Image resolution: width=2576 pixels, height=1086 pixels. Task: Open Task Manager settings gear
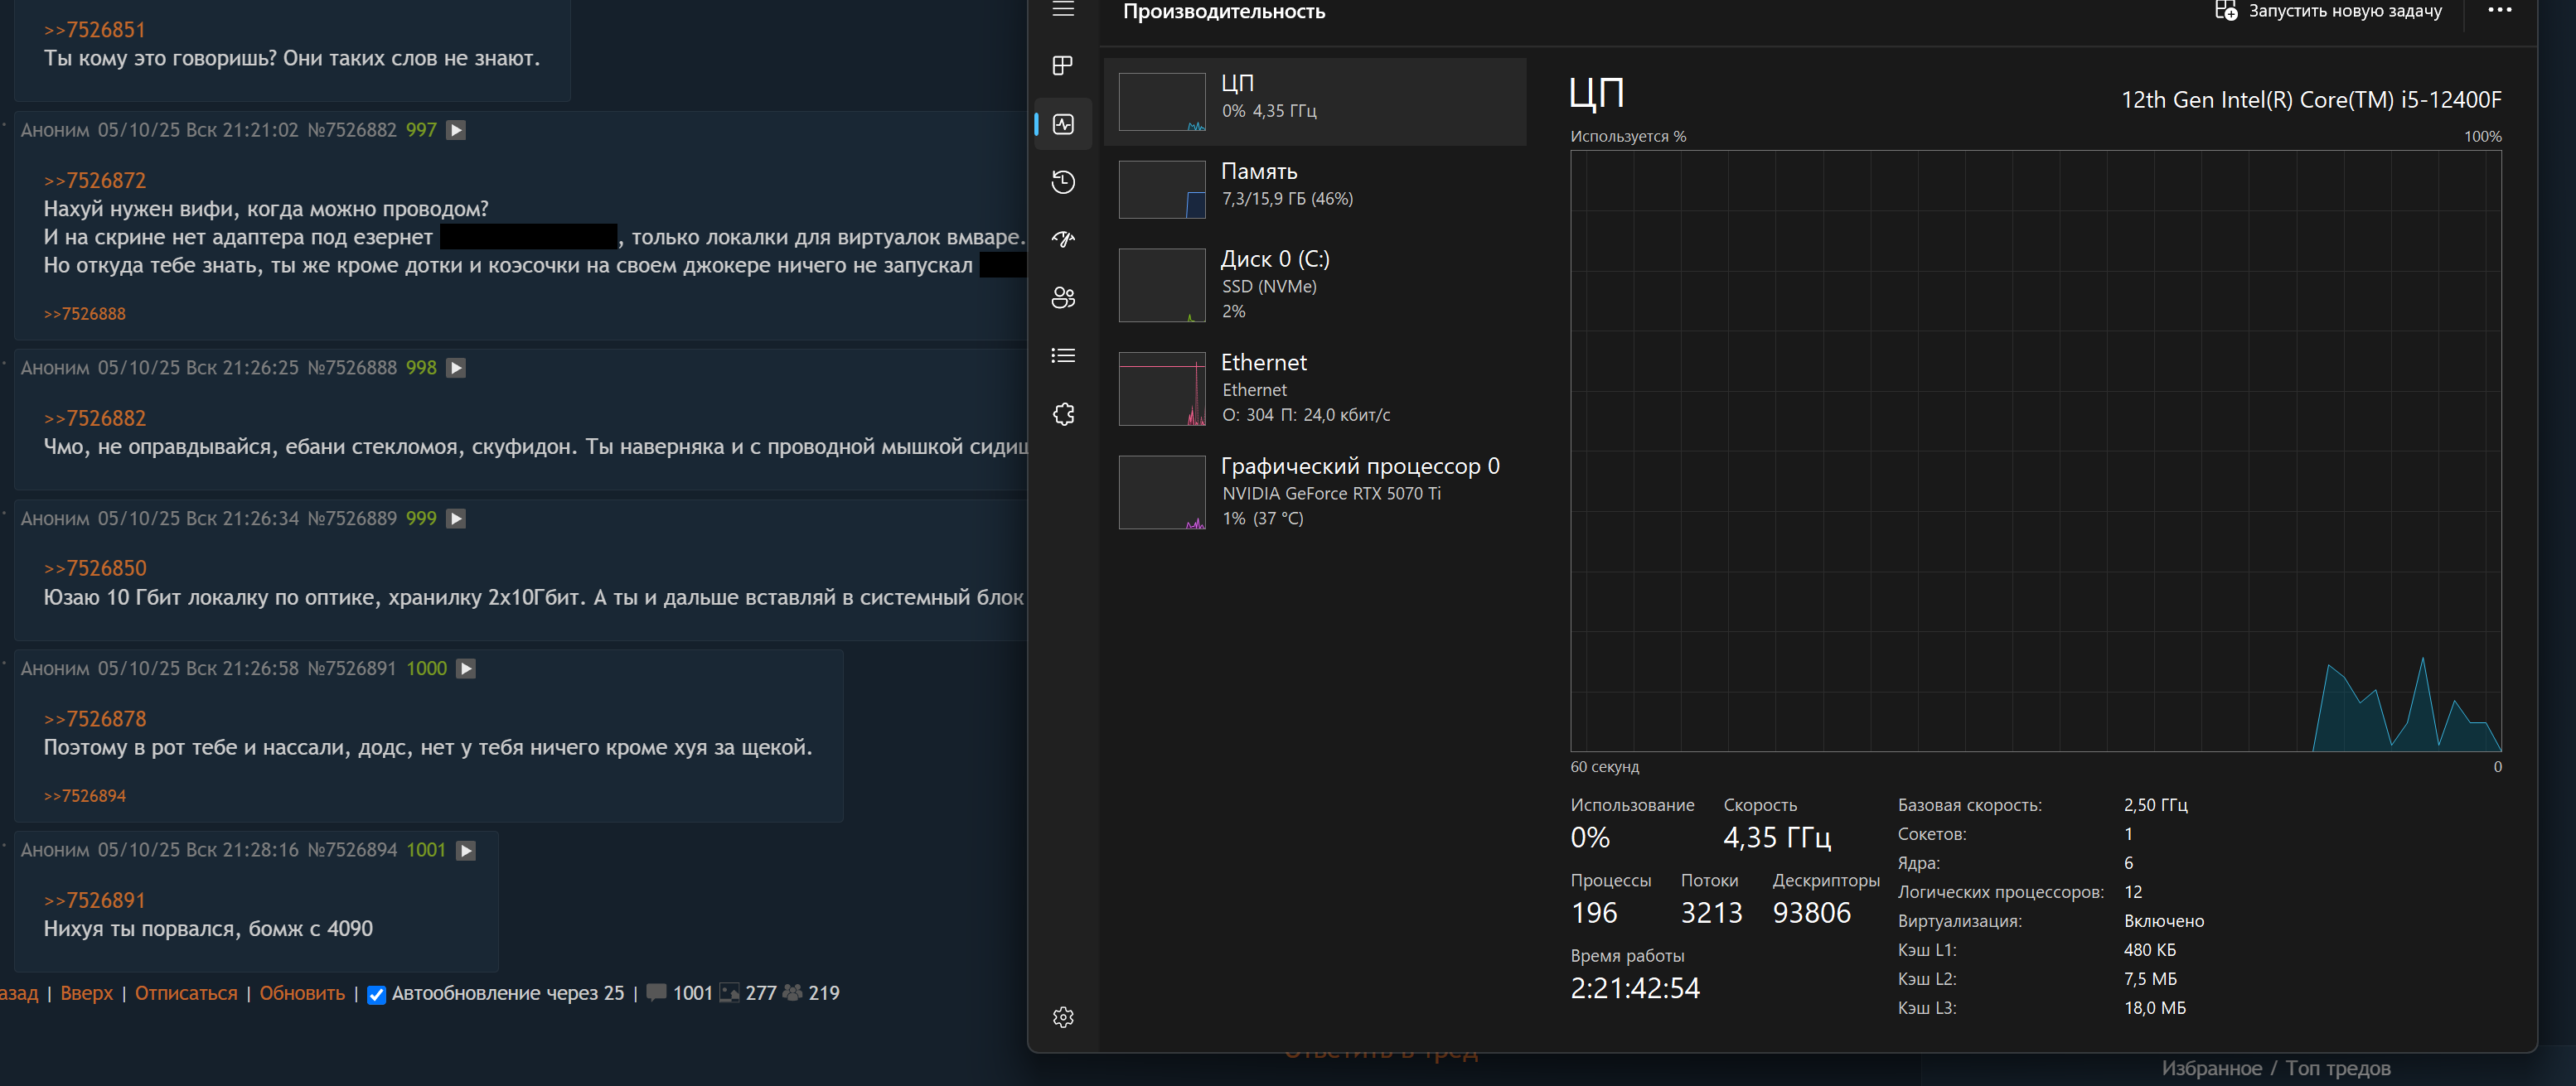tap(1063, 1017)
